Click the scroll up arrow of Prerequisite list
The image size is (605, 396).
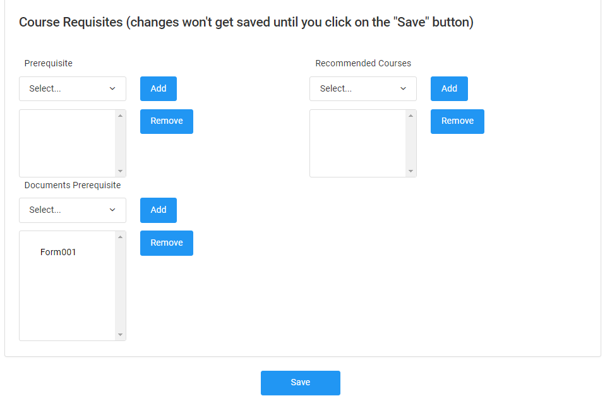120,116
